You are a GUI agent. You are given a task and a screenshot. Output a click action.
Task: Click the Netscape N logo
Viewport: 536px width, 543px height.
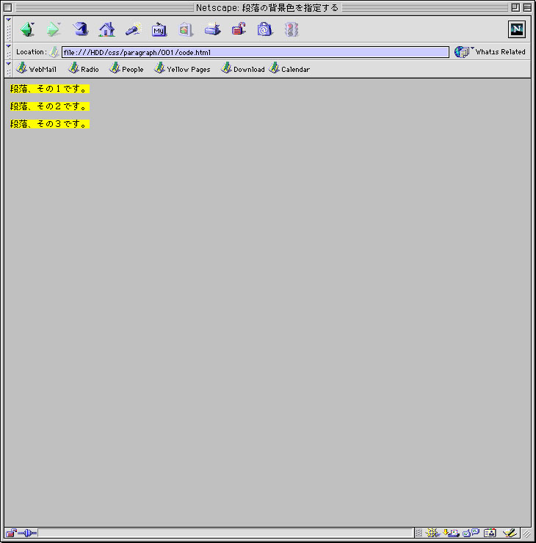[x=517, y=29]
